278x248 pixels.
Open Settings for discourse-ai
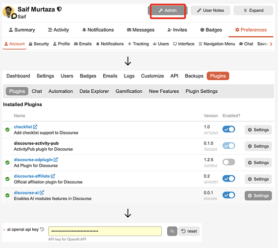coord(258,195)
